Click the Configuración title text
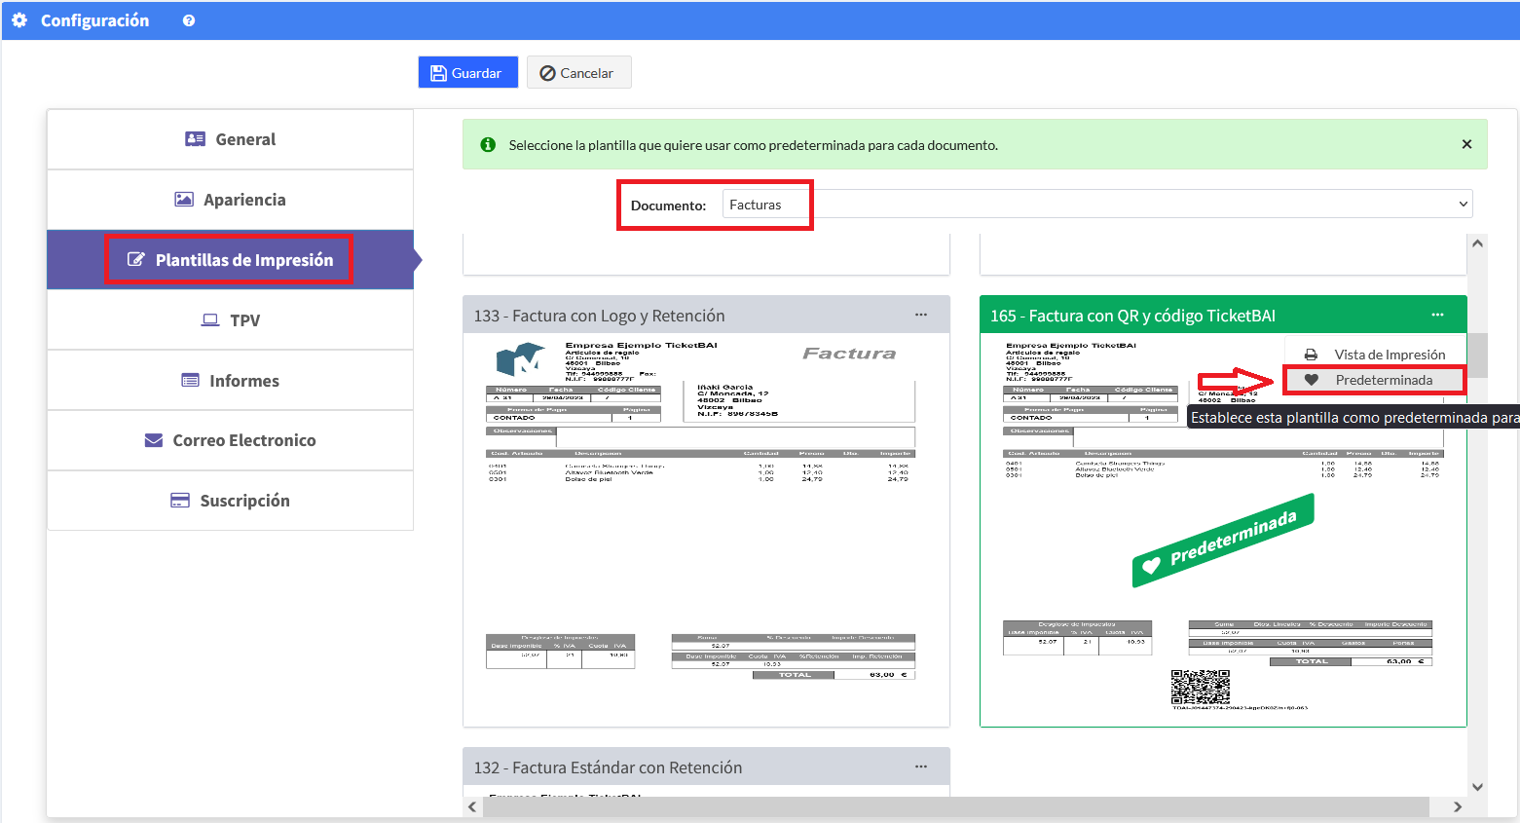 (94, 20)
